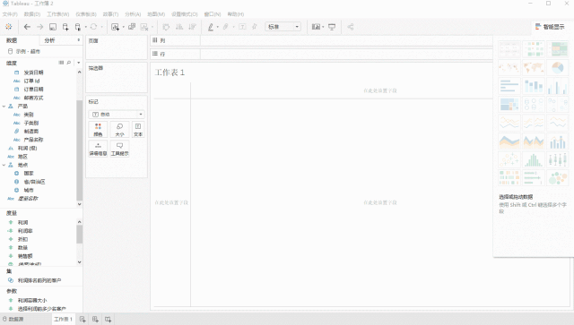Click the highlight pen icon
The image size is (574, 325).
(x=211, y=27)
